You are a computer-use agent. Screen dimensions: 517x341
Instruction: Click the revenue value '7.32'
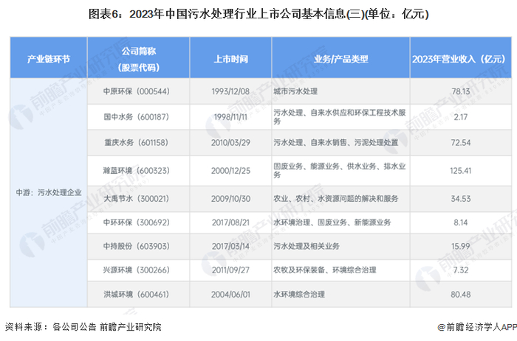coord(461,270)
